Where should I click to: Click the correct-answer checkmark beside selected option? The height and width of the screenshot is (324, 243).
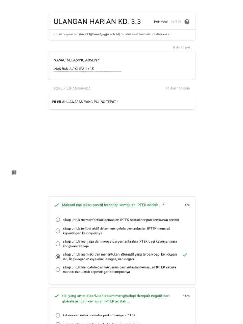pos(185,255)
